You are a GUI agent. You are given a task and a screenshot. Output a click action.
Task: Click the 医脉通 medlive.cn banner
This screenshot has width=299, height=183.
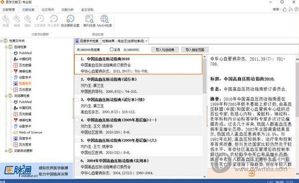(x=36, y=171)
